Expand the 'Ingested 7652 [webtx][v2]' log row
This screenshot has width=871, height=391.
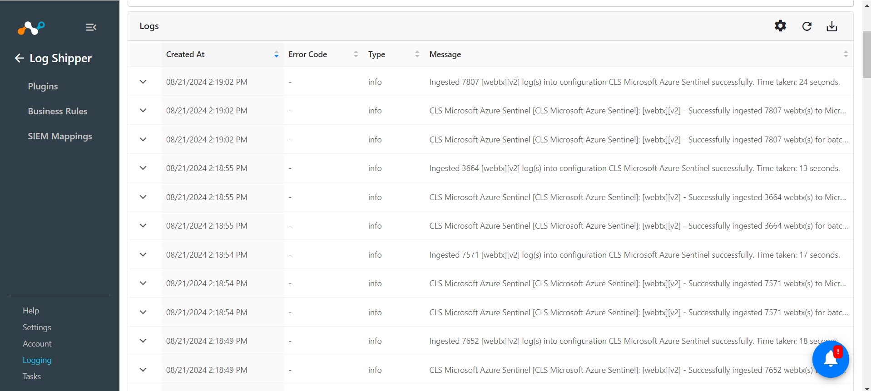[143, 341]
